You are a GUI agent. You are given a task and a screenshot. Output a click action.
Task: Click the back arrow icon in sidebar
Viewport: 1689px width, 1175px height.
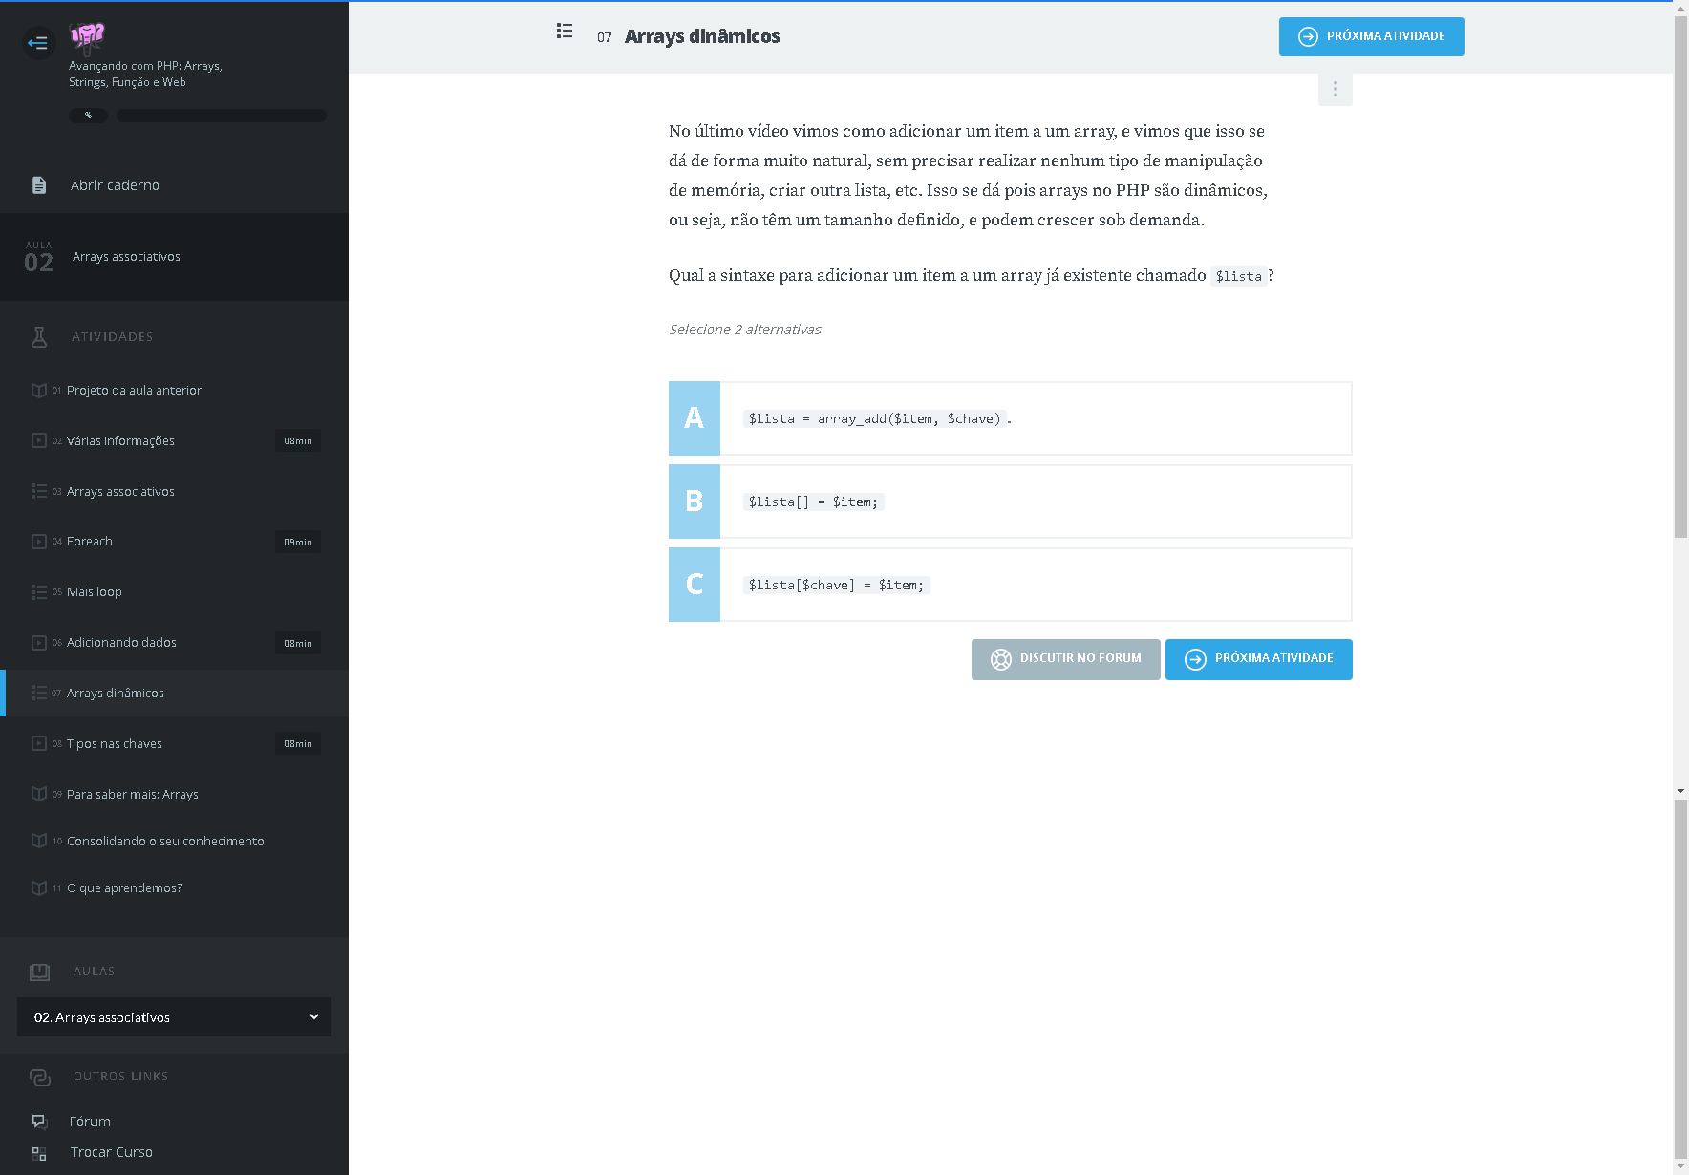pos(38,42)
